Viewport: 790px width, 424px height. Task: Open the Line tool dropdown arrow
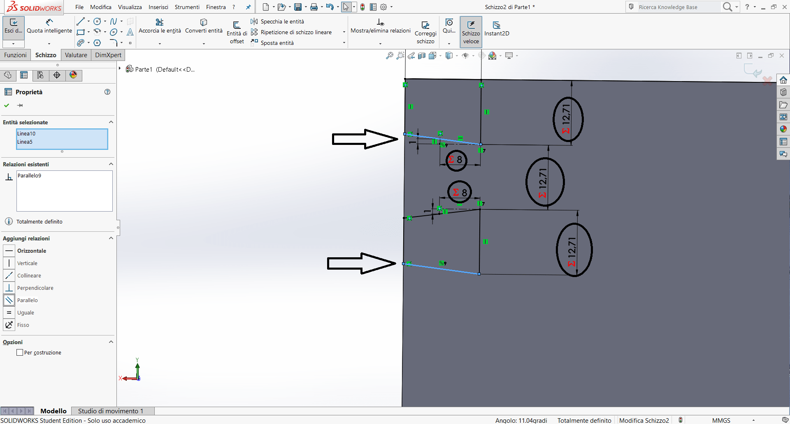point(88,21)
